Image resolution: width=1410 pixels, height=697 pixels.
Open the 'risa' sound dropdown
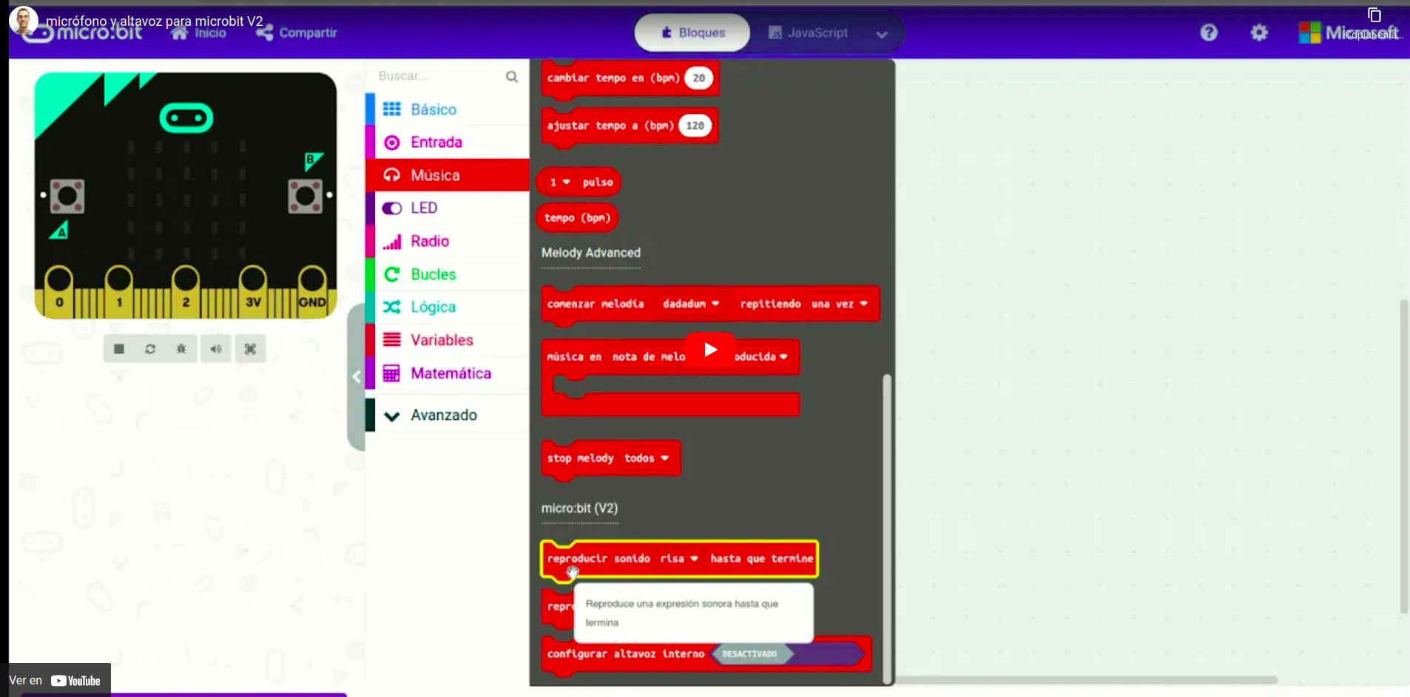coord(679,559)
